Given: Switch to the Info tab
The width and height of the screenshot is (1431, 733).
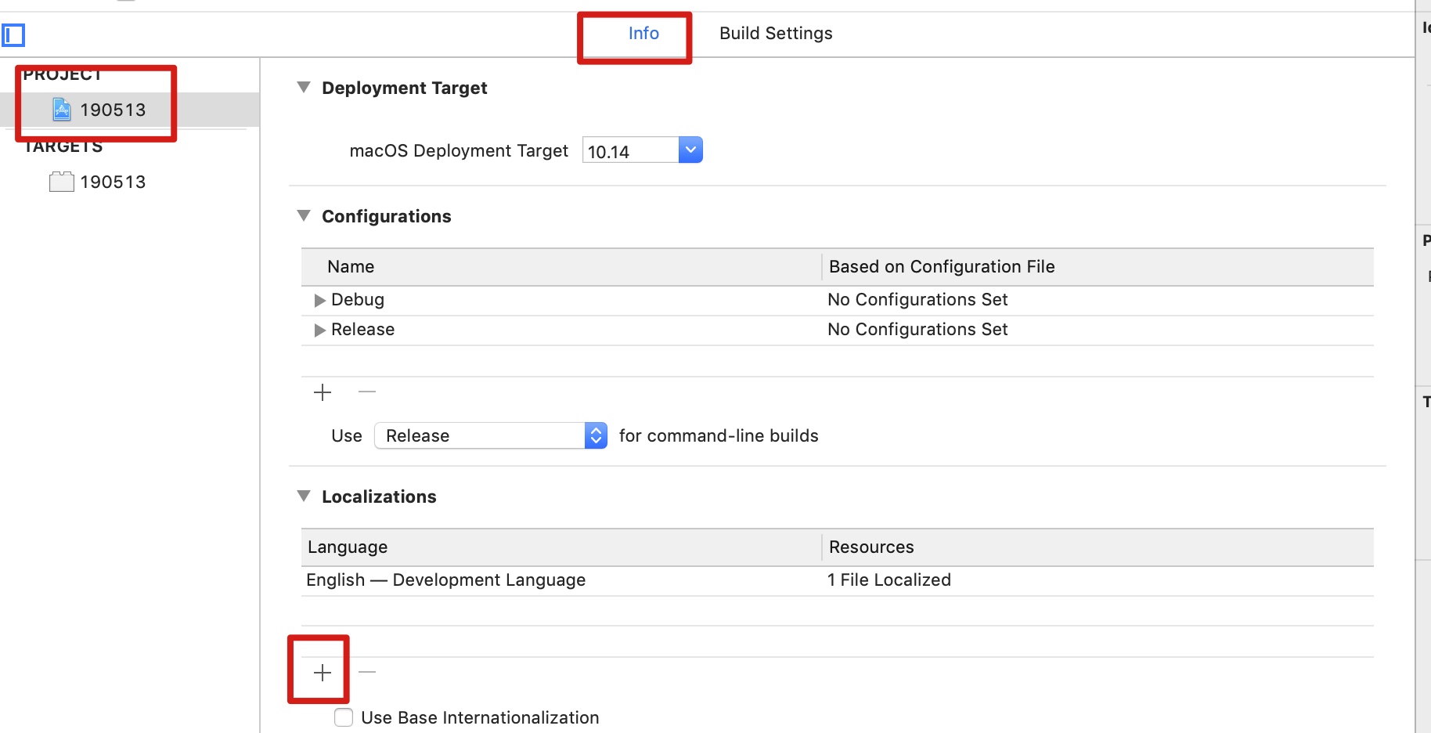Looking at the screenshot, I should pos(643,34).
